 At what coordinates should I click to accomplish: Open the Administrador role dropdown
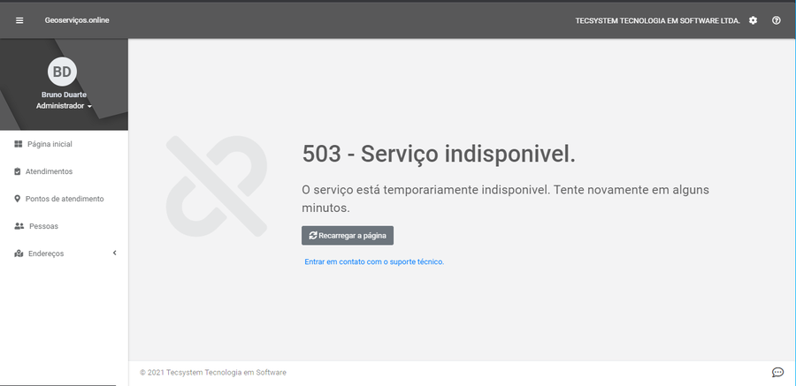[64, 106]
